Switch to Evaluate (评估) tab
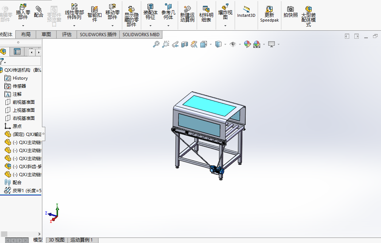381x243 pixels. (66, 35)
